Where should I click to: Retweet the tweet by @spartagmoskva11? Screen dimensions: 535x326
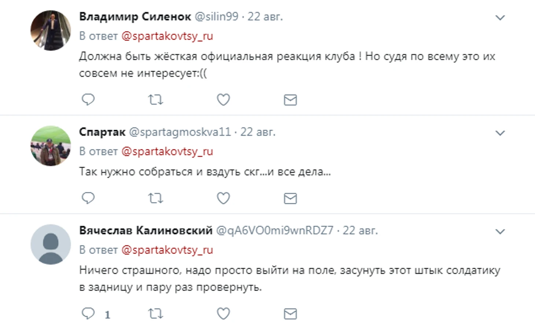click(x=155, y=198)
